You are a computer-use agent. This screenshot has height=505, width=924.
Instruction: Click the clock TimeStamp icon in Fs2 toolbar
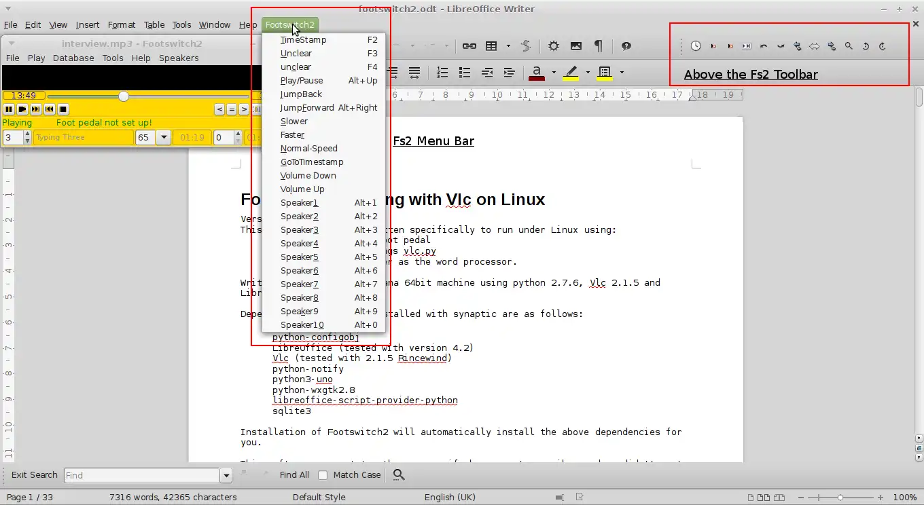(x=696, y=46)
